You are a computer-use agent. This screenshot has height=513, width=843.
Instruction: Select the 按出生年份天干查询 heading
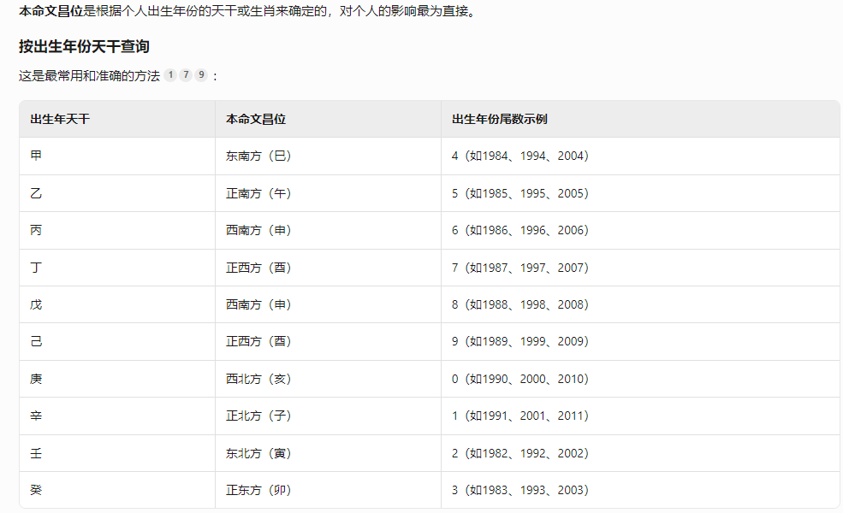84,46
